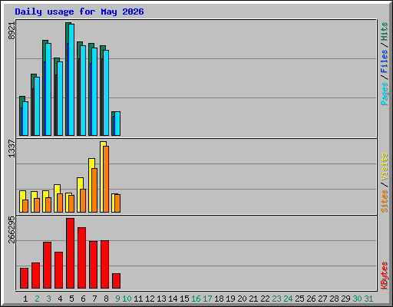The image size is (393, 307).
Task: Click day 3 on the date axis
Action: pos(48,299)
